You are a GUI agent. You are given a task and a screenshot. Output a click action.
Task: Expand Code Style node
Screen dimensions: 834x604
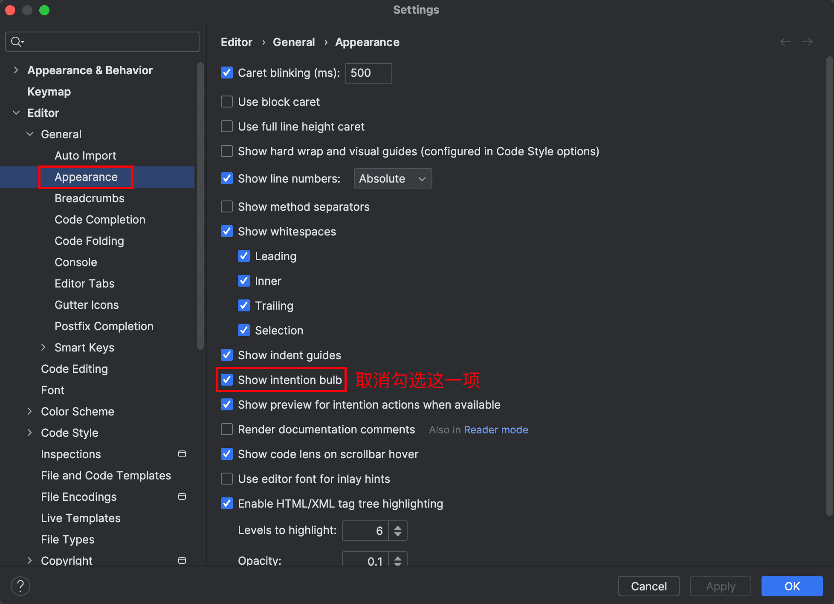[x=30, y=433]
